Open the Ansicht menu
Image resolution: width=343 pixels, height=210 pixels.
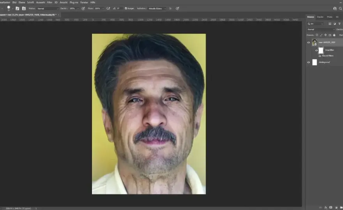(x=64, y=2)
